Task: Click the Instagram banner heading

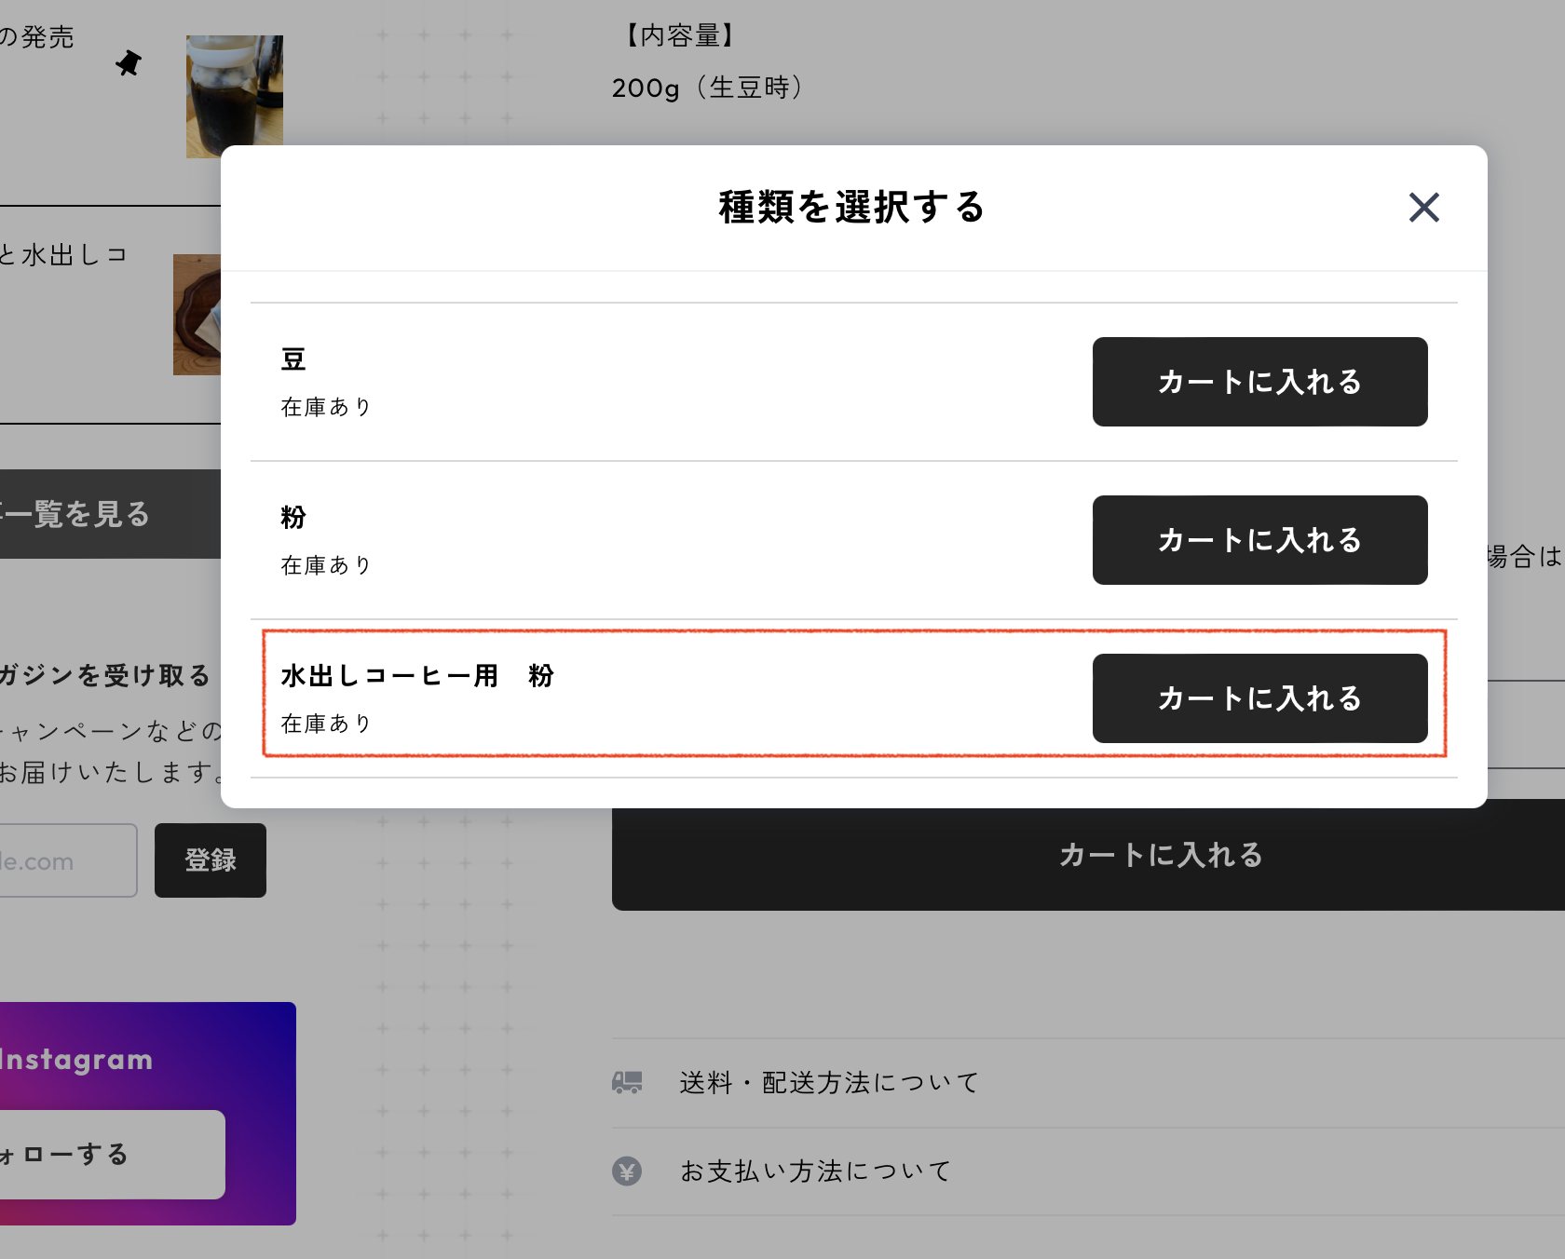Action: pos(76,1060)
